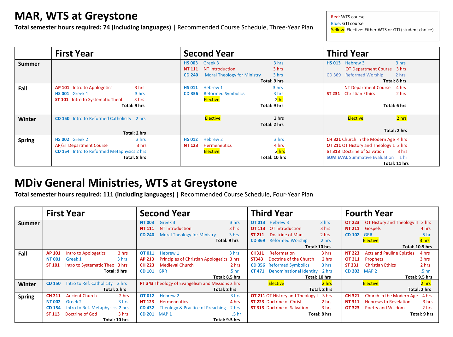Click the 'Total: 6 hrs' cell
Viewport: 453px width, 337px height.
[x=395, y=106]
